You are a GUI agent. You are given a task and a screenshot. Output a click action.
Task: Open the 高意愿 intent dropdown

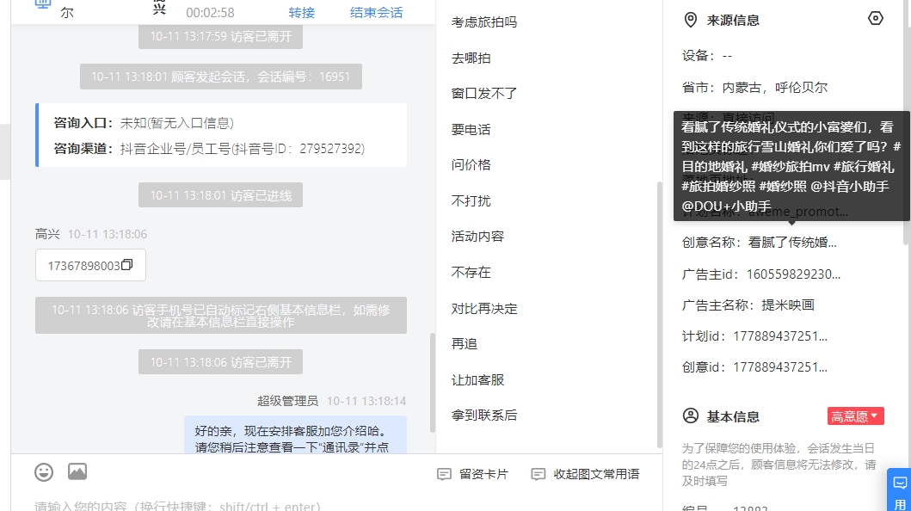[x=855, y=416]
